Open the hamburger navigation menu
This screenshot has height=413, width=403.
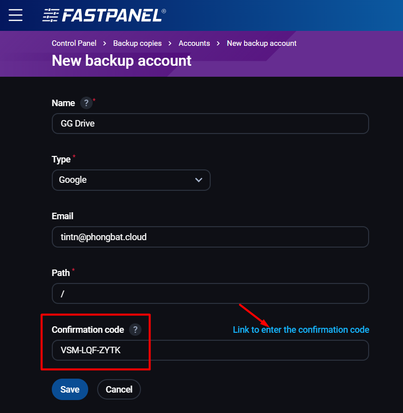tap(15, 15)
